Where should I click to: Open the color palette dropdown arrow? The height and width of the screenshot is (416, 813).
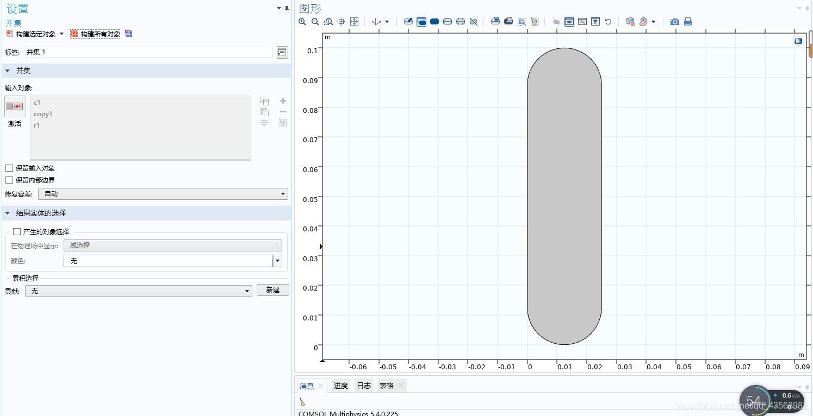(x=653, y=22)
